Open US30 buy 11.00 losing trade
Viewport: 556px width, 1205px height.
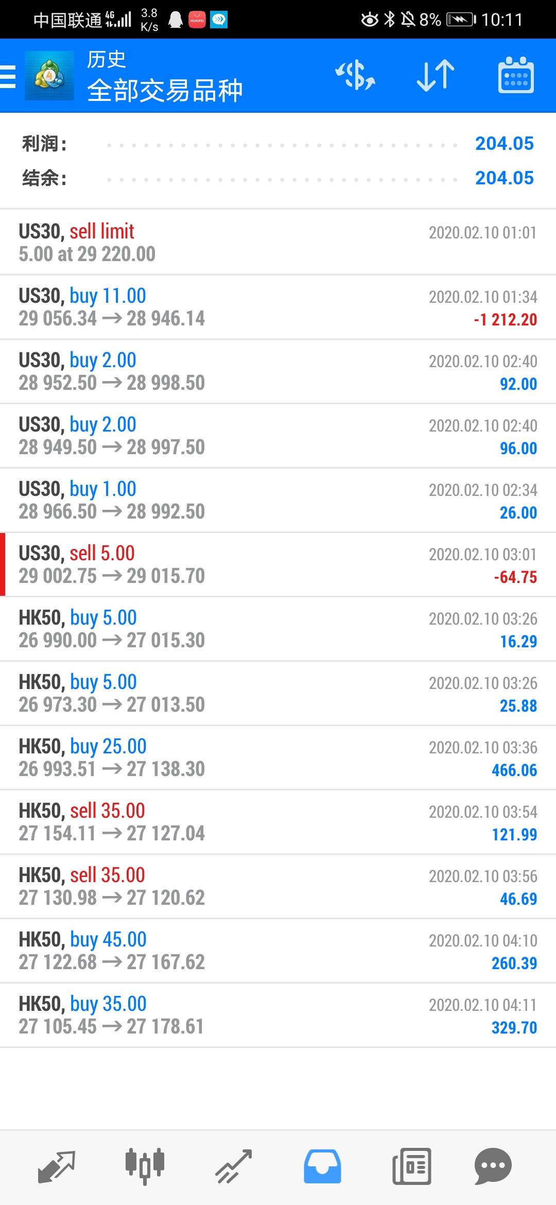(278, 307)
